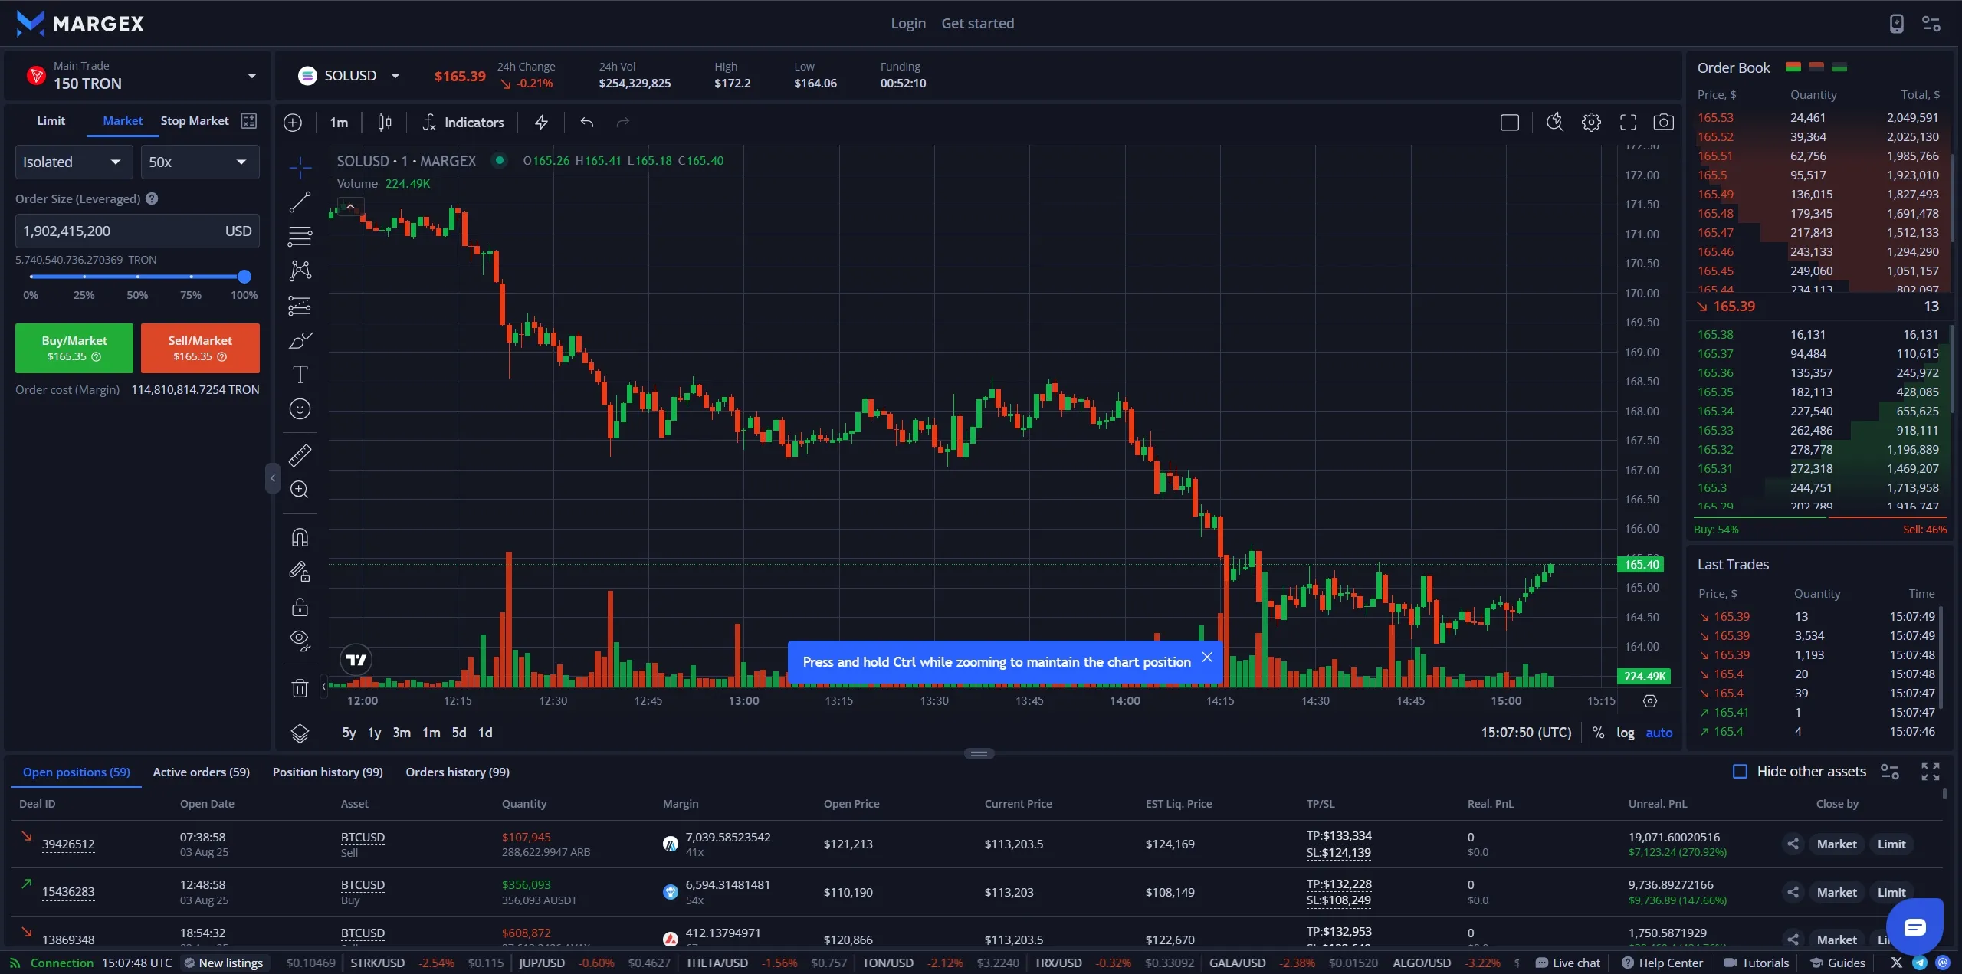Image resolution: width=1962 pixels, height=974 pixels.
Task: Toggle hide all drawings eye icon
Action: (300, 641)
